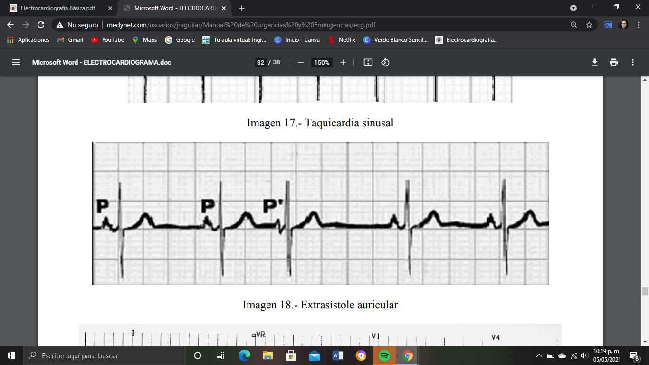Screen dimensions: 649x365
Task: Launch Word from the taskbar
Action: pos(338,355)
